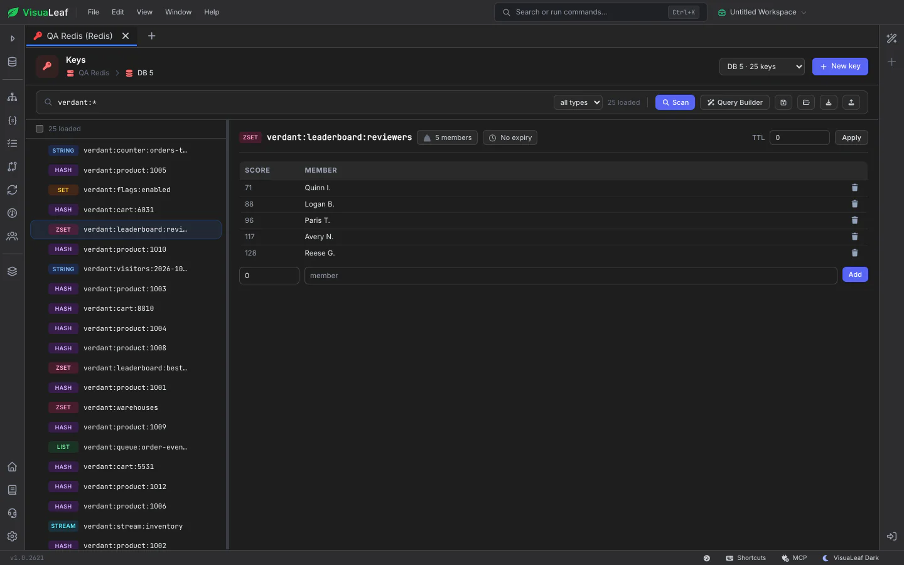Click the open folder icon in toolbar
This screenshot has height=565, width=904.
[806, 102]
